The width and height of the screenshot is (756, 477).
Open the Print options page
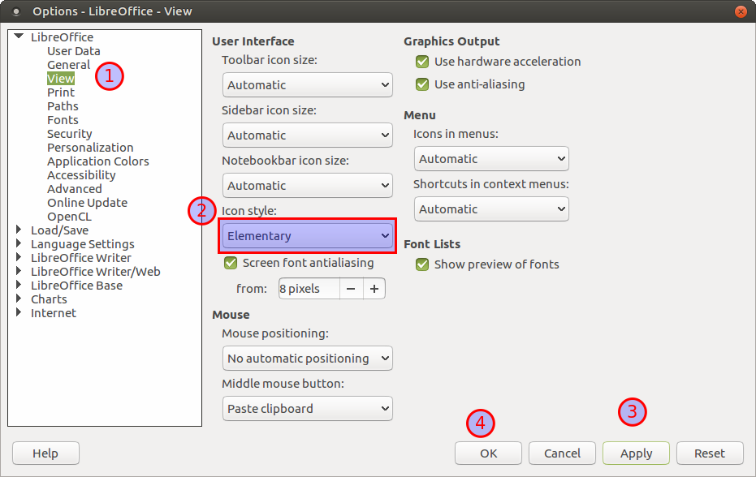61,92
